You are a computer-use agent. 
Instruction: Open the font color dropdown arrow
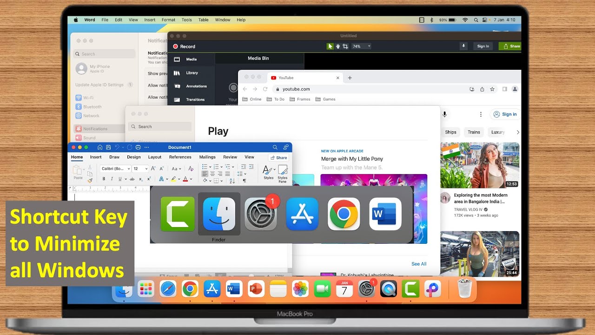(191, 179)
